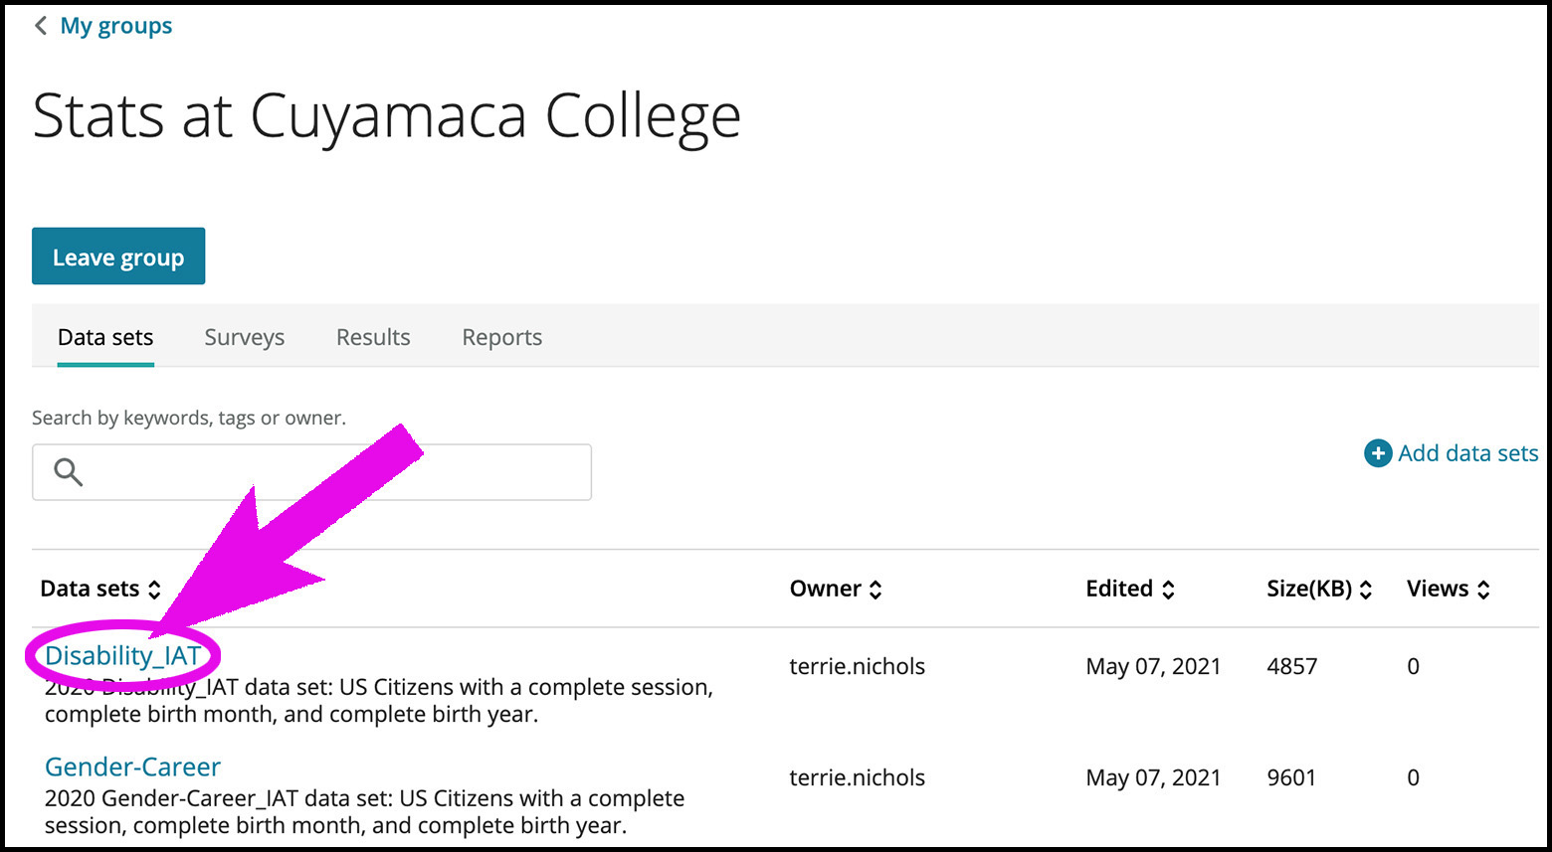Open the Gender-Career data set
This screenshot has width=1552, height=852.
click(x=132, y=767)
